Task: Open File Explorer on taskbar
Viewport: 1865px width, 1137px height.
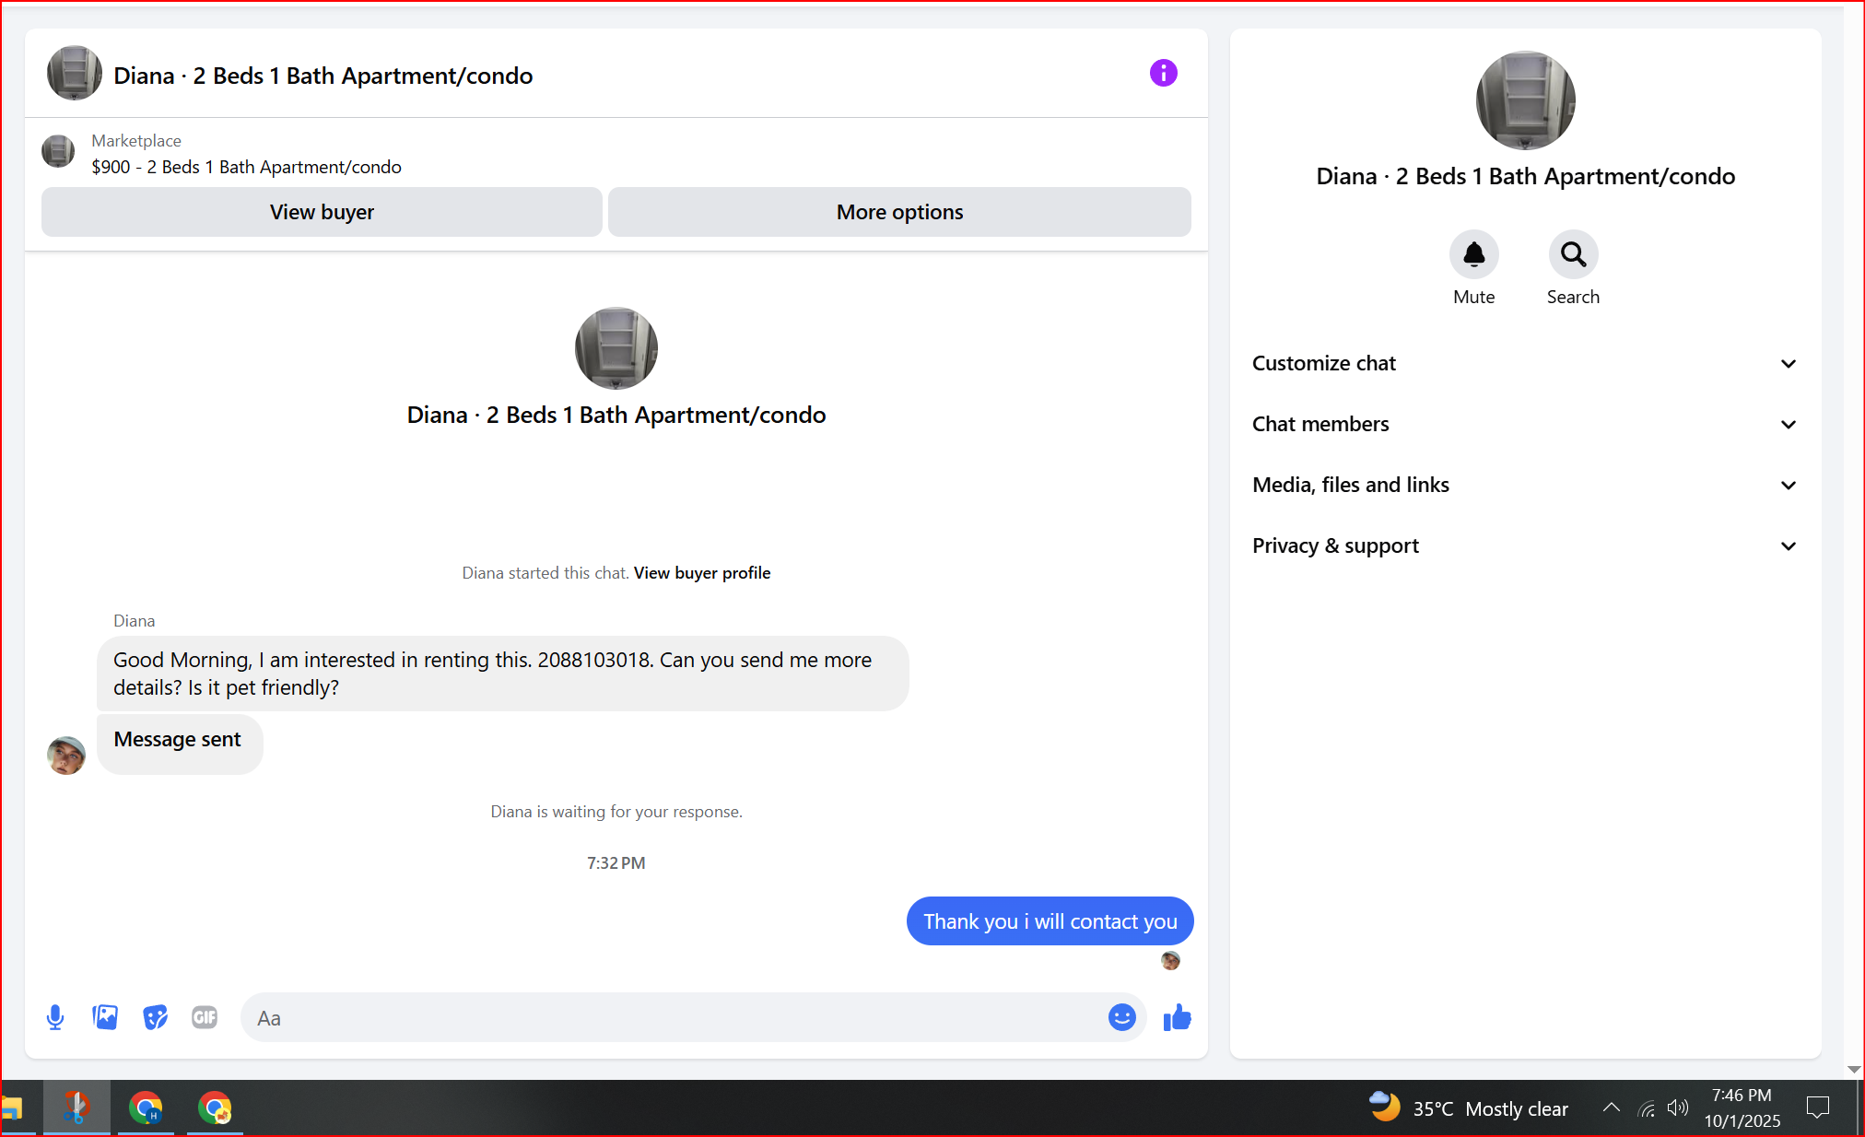Action: pyautogui.click(x=11, y=1108)
